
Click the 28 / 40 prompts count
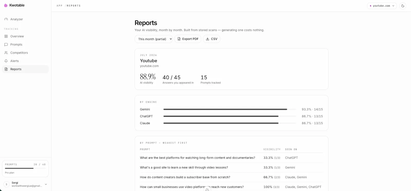point(40,165)
